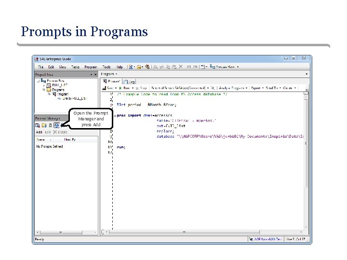Open the Edit menu

click(x=51, y=67)
